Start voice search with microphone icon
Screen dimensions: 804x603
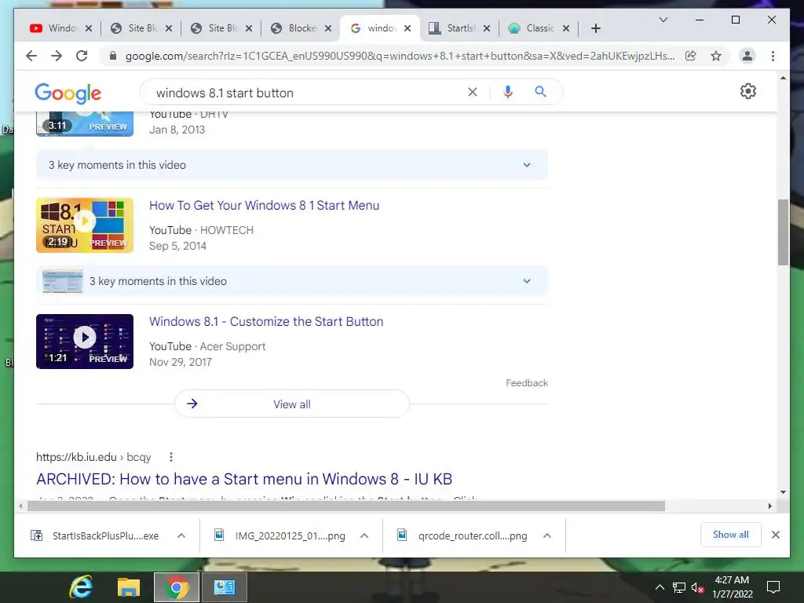(508, 92)
